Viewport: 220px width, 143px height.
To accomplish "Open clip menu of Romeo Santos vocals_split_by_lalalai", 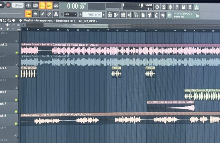I will point(22,115).
